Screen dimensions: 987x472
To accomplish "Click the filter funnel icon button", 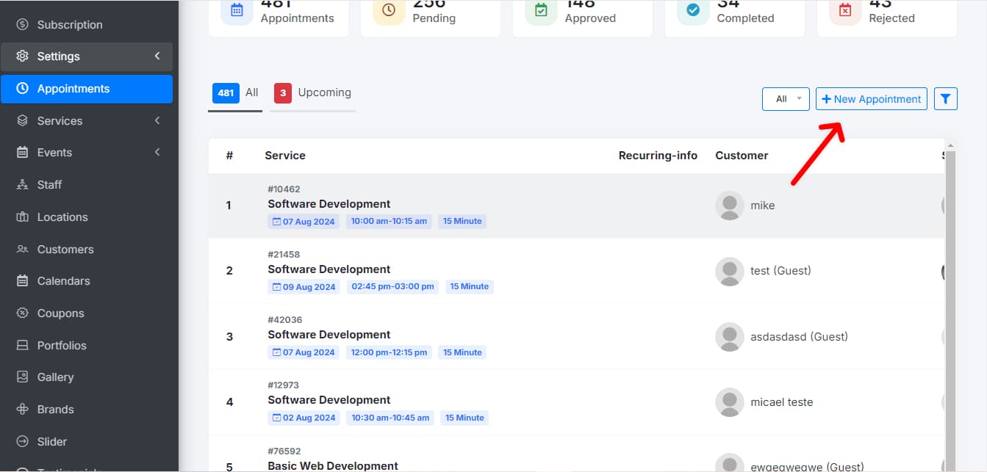I will (945, 99).
